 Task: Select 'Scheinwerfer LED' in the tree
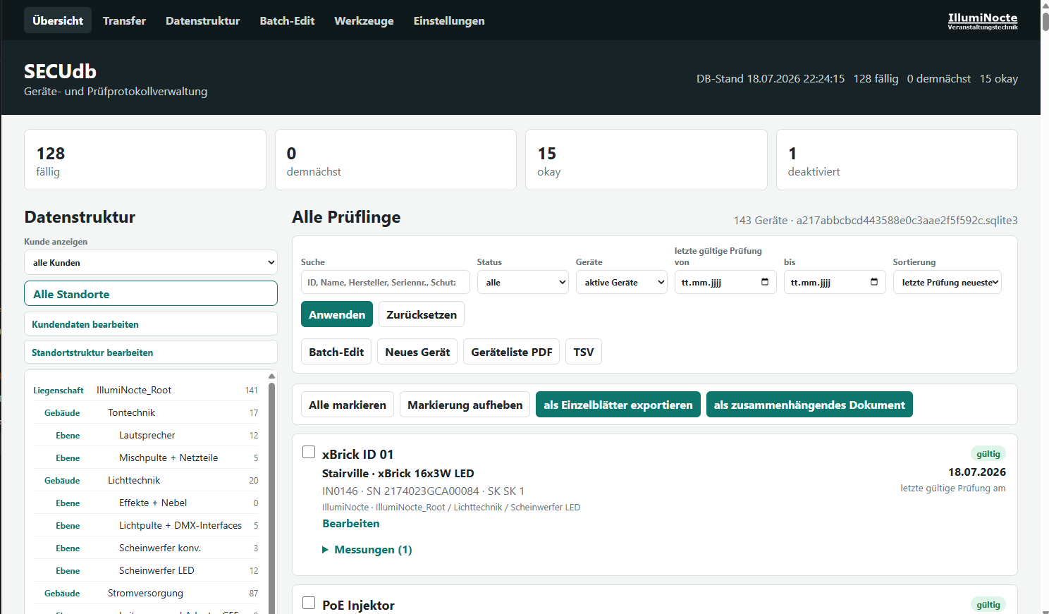146,570
